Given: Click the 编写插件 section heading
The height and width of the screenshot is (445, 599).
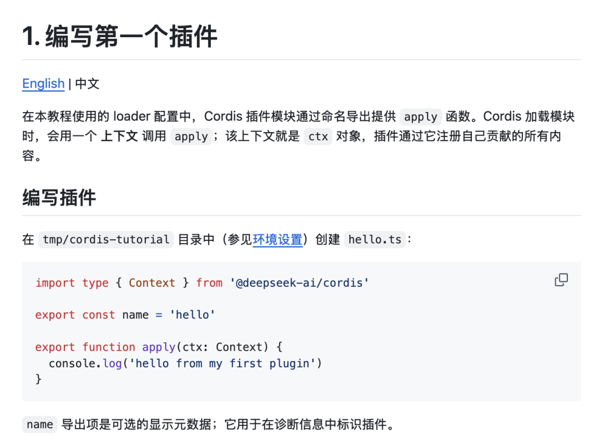Looking at the screenshot, I should pos(59,198).
